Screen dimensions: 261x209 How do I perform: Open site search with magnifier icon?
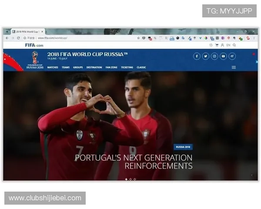(234, 45)
